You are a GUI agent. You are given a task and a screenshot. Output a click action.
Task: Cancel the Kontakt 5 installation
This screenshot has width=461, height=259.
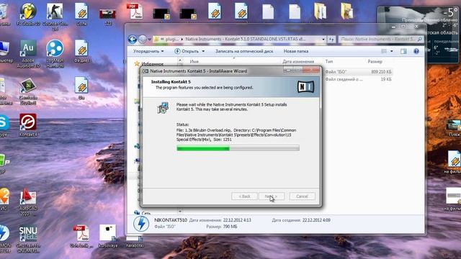point(302,196)
